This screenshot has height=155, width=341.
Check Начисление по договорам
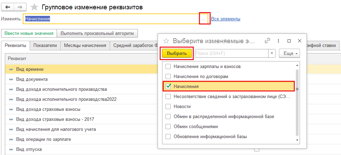pyautogui.click(x=168, y=77)
